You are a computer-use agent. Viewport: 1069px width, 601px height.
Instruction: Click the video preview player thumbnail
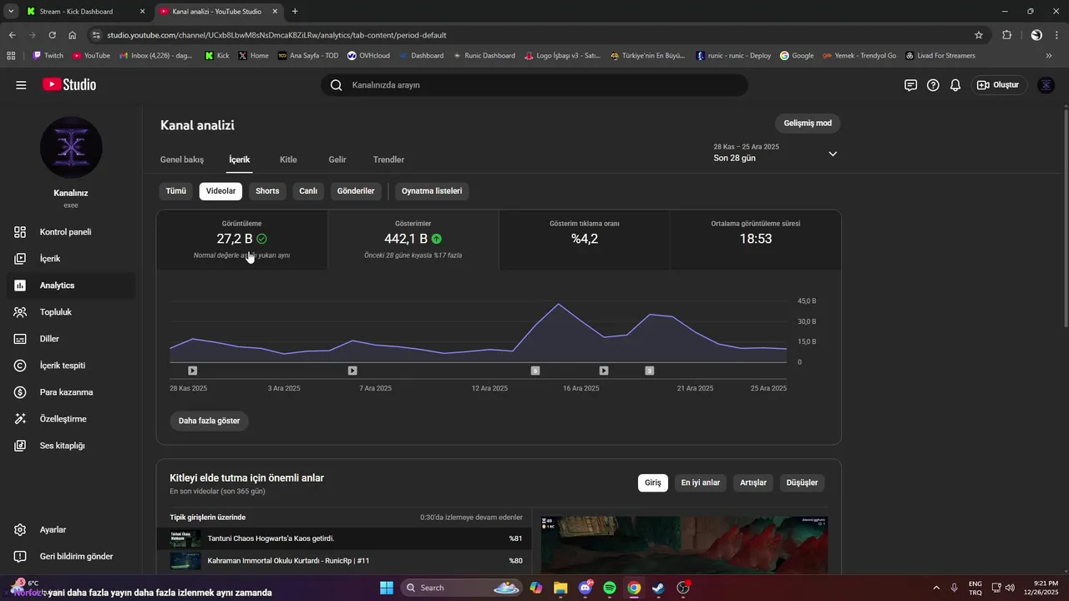tap(685, 545)
